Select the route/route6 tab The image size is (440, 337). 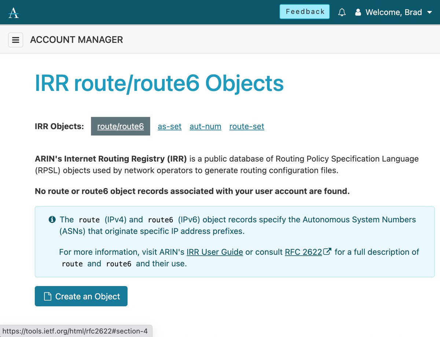coord(121,126)
